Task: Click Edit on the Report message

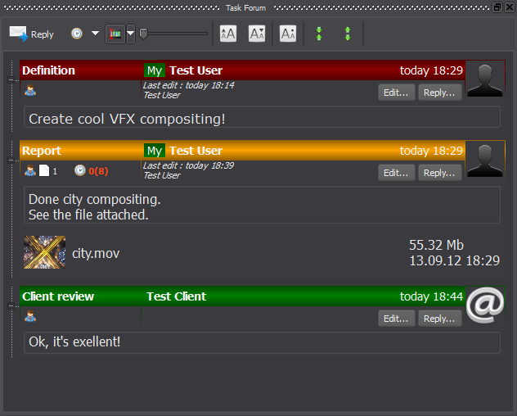Action: [x=396, y=173]
